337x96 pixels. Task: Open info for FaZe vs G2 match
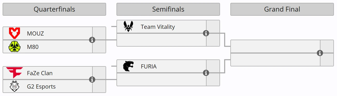(92, 80)
